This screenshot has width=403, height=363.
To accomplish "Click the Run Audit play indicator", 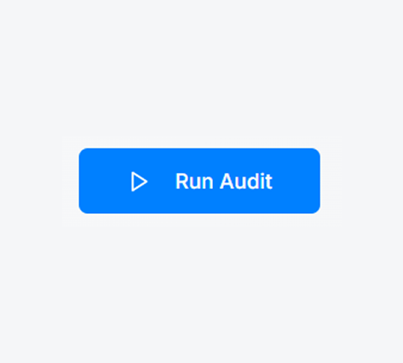I will [x=139, y=181].
